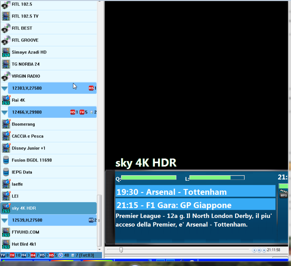Viewport: 291px width, 266px height.
Task: Click the 265 encrypted icon for Rai 4K
Action: click(x=6, y=100)
